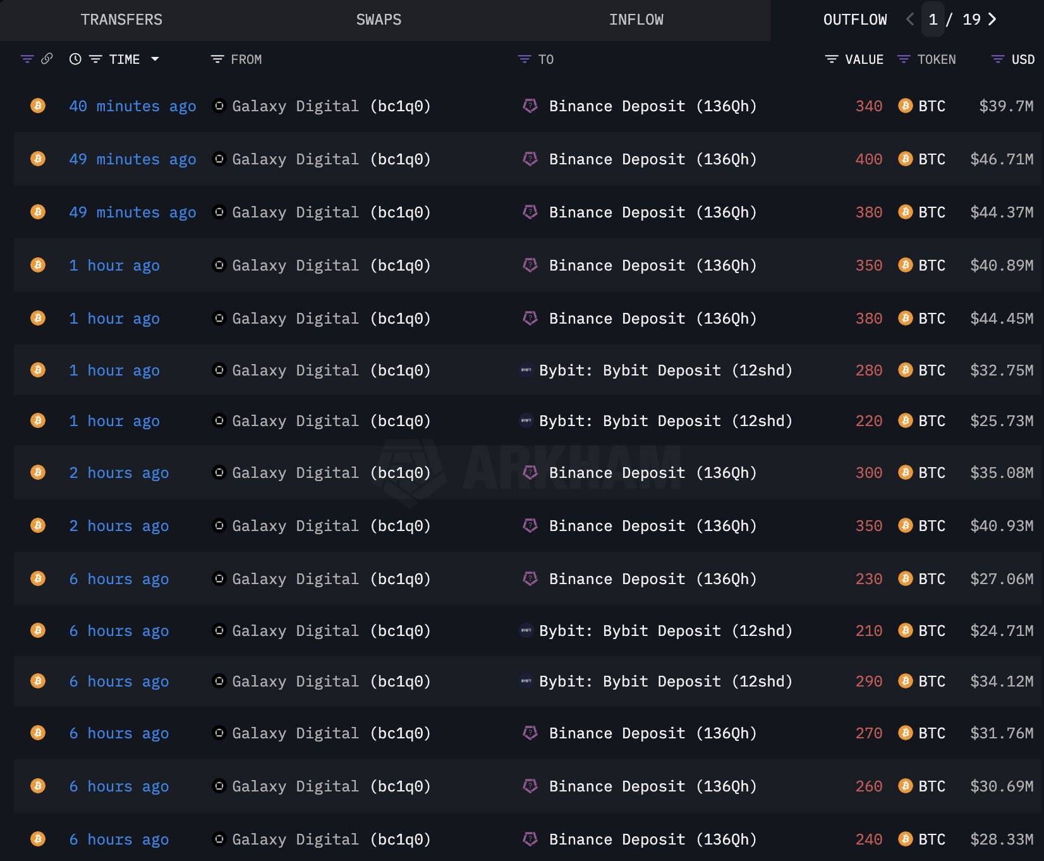This screenshot has width=1044, height=861.
Task: Open the SWAPS tab
Action: pyautogui.click(x=379, y=20)
